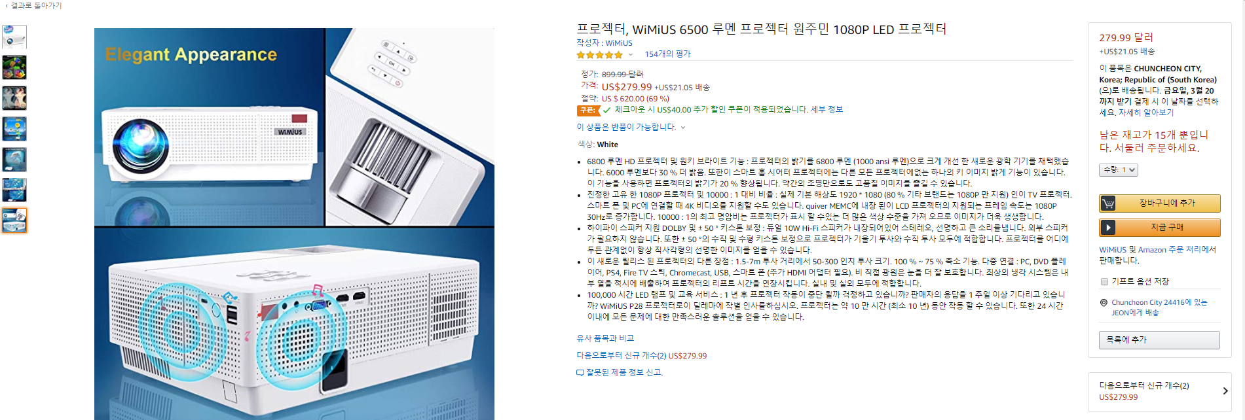Click the speech bubble icon for reporting incorrect info
The image size is (1245, 420).
(x=580, y=373)
